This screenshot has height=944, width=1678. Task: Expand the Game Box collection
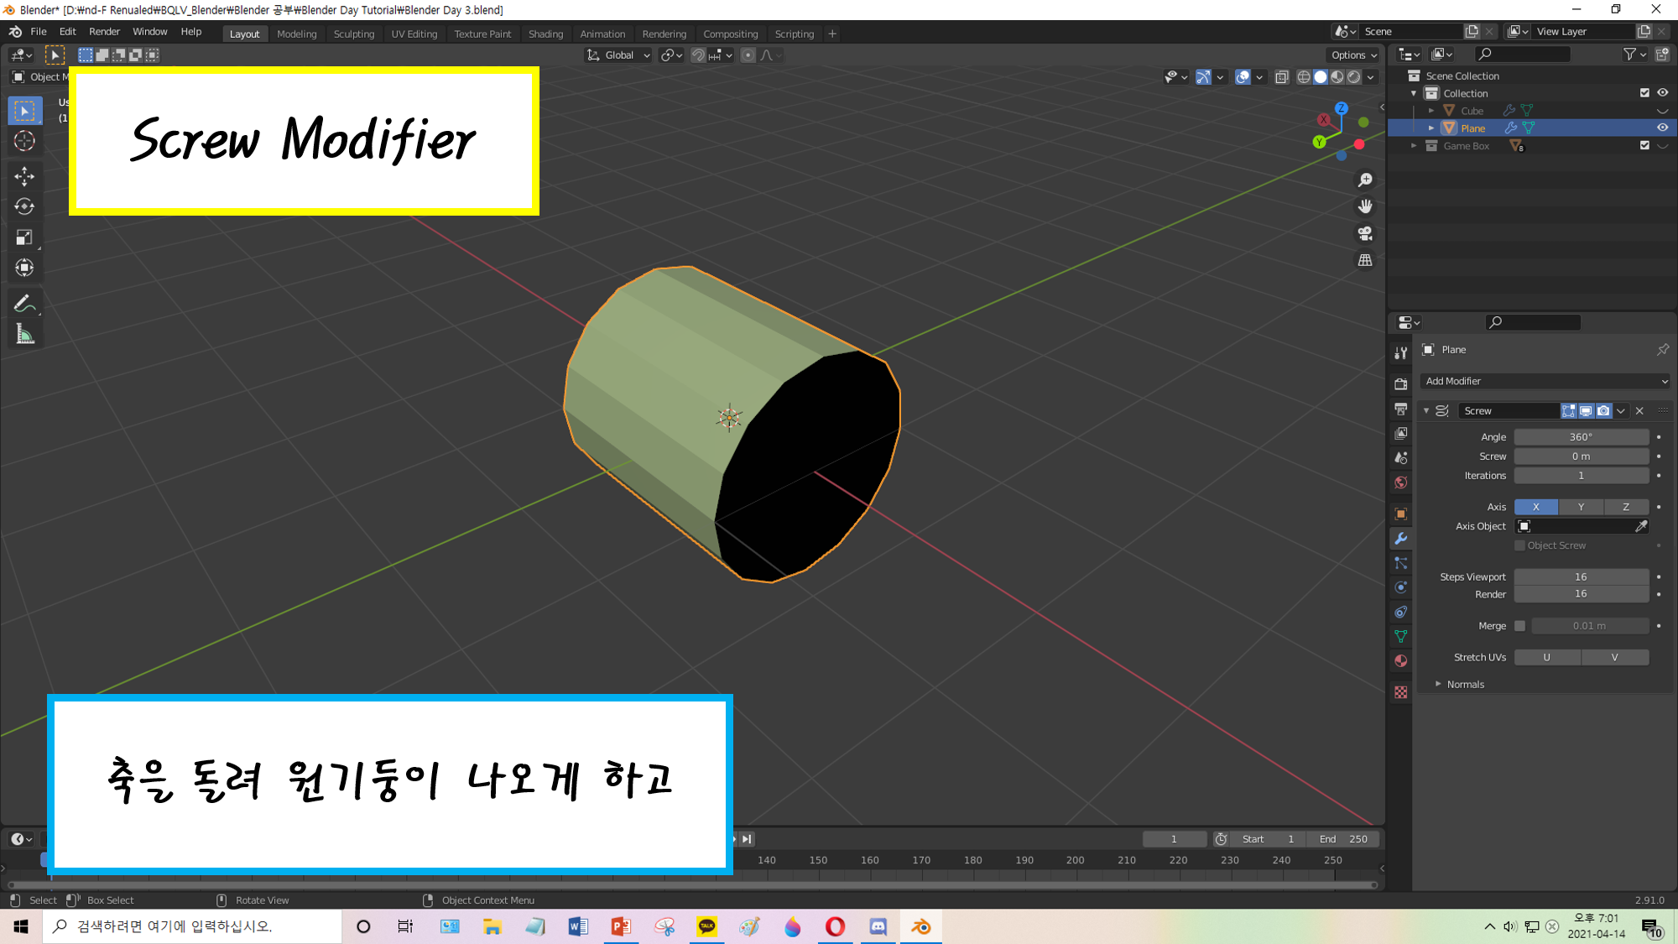(1414, 146)
